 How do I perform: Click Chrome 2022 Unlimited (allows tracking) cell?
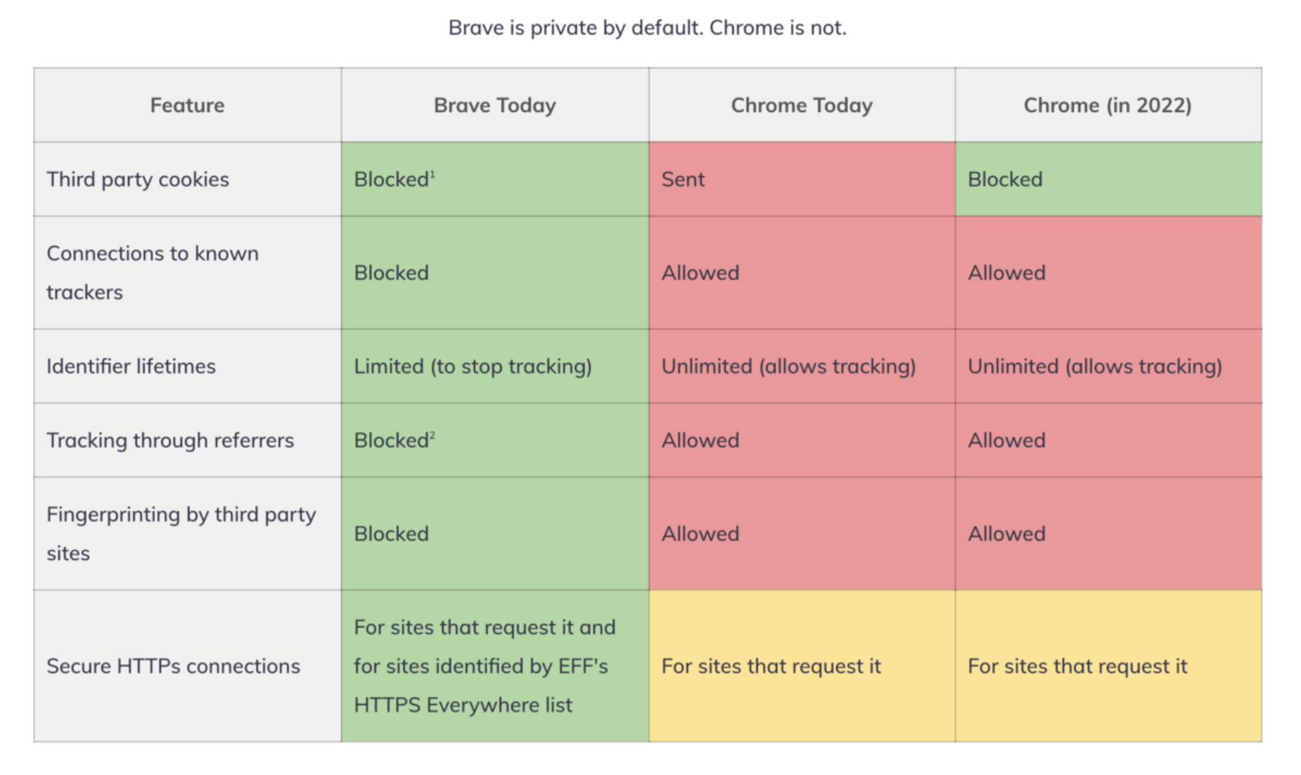point(1095,366)
